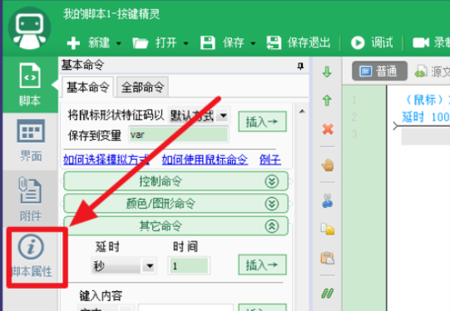Open the 界面 sidebar panel

(31, 141)
